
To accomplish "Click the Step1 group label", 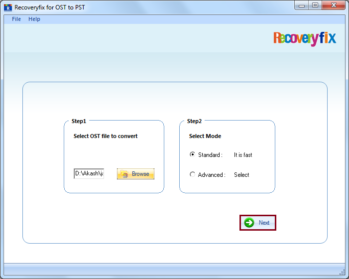I will [79, 121].
